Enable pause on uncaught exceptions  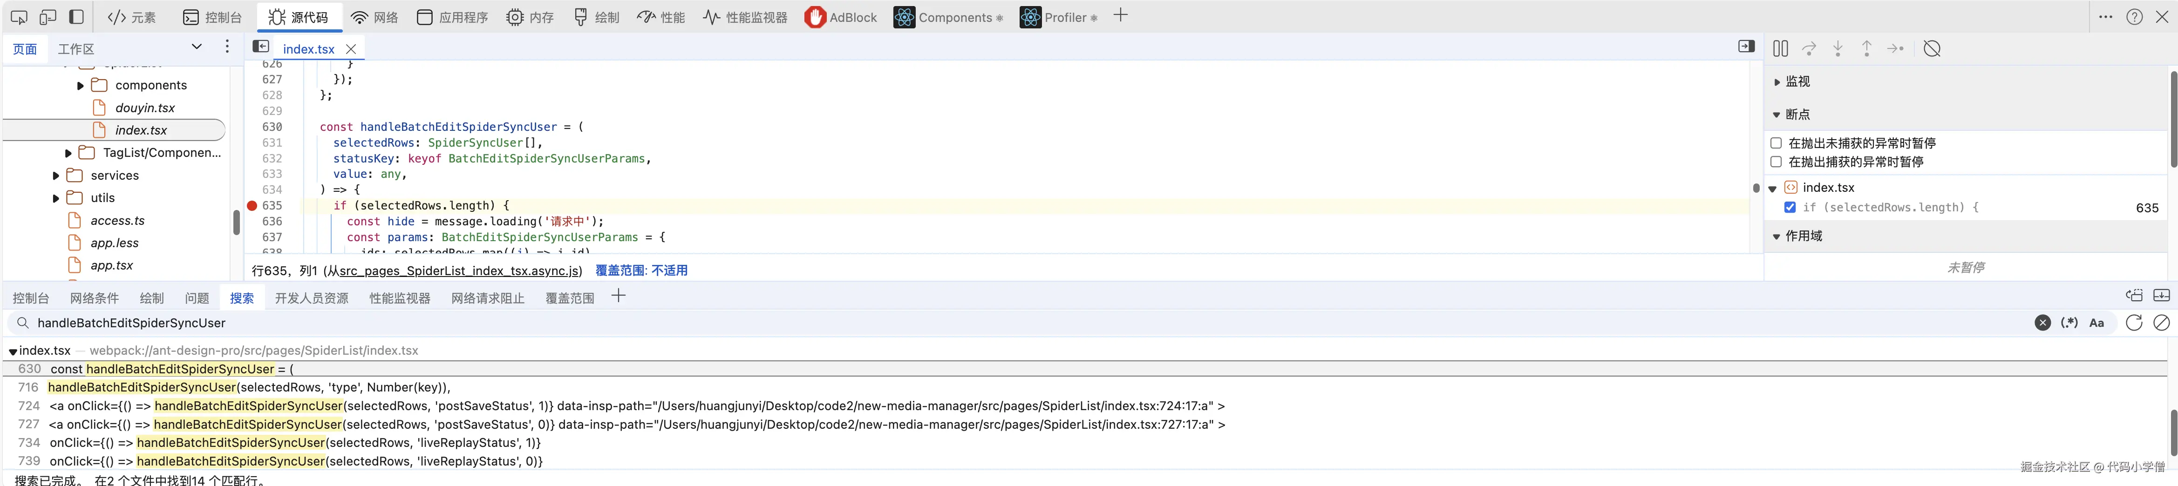pos(1776,143)
